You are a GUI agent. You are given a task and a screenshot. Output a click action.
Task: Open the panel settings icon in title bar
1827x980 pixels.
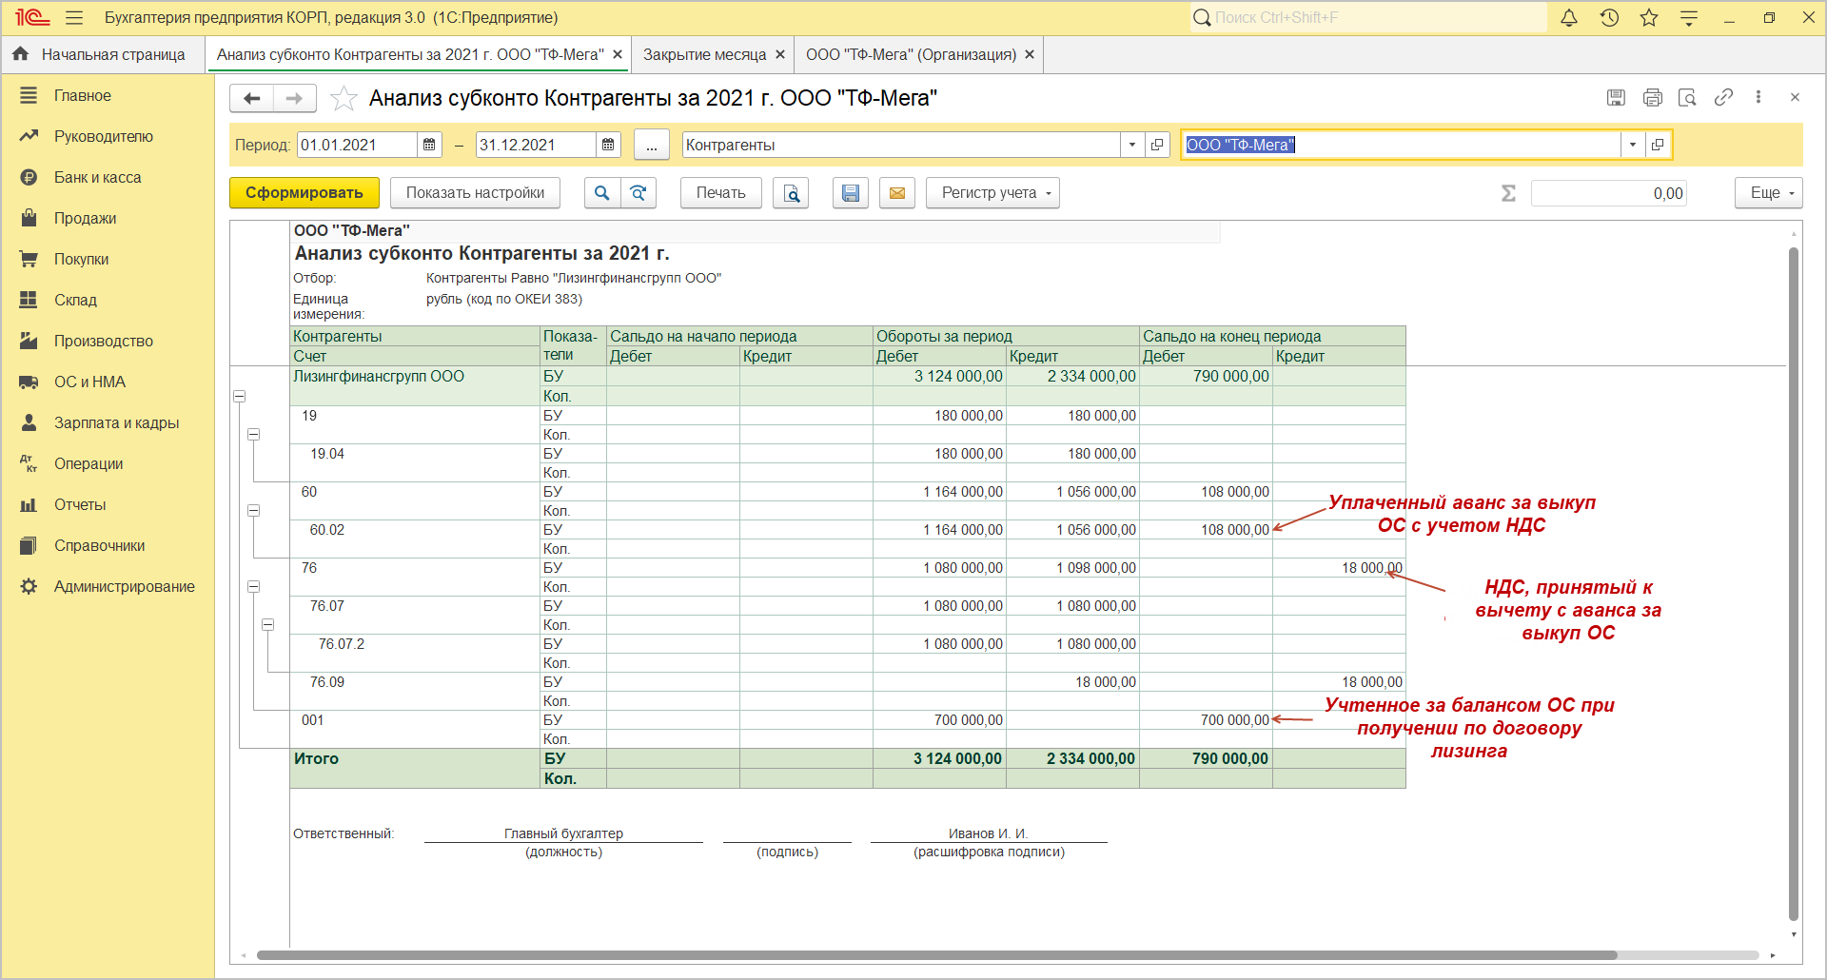pos(1689,17)
